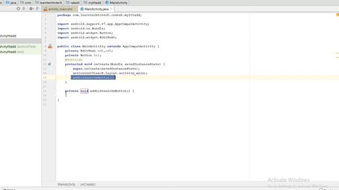Click the highlighted addListenerOnButton() call

(x=93, y=78)
